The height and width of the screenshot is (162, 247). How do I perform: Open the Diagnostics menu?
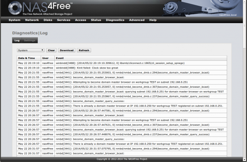click(x=115, y=20)
